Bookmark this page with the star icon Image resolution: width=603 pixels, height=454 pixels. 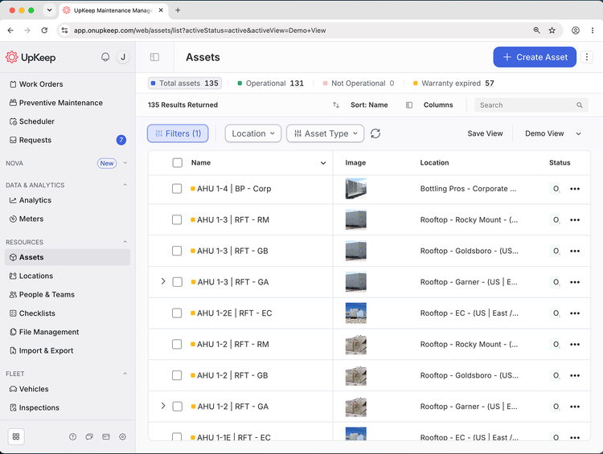552,31
